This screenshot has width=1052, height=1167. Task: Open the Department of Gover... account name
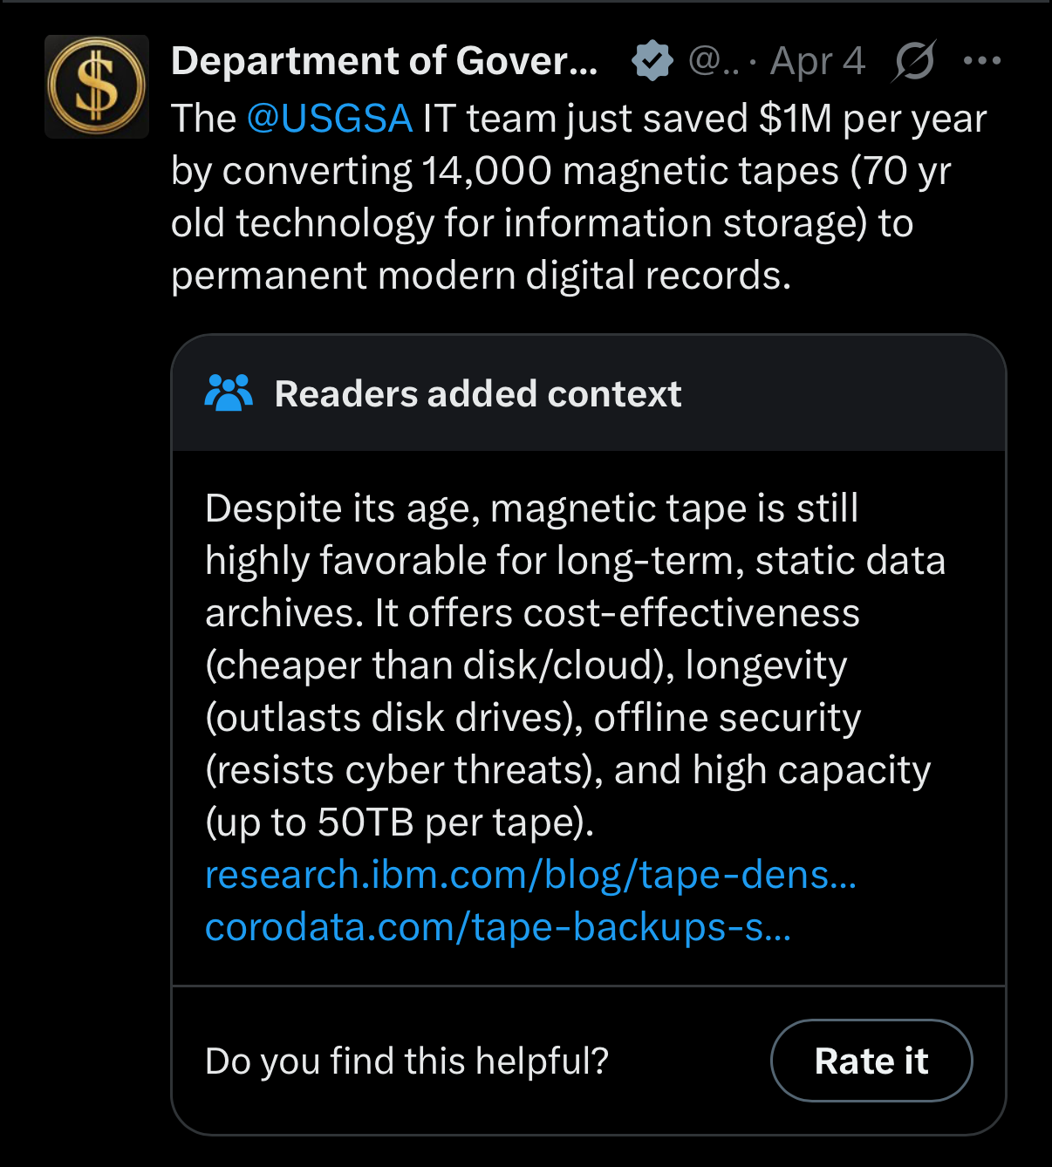pyautogui.click(x=385, y=61)
